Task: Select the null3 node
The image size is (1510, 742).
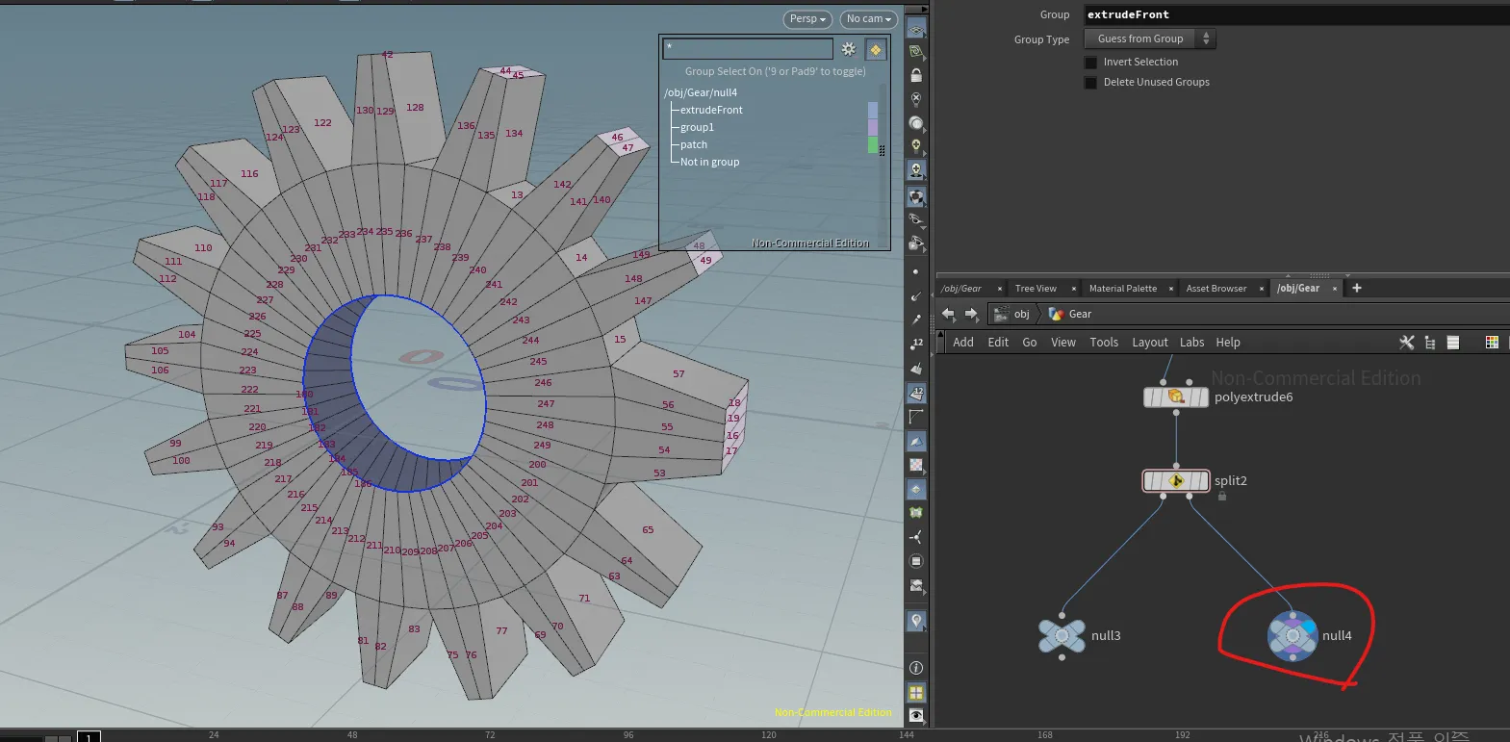Action: tap(1062, 636)
